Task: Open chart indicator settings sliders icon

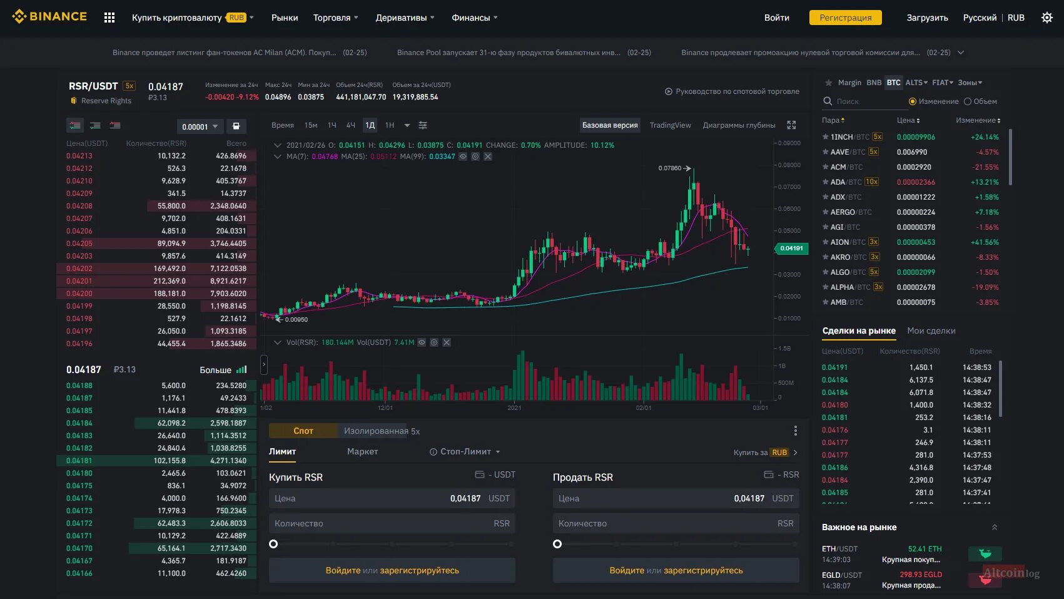Action: coord(423,125)
